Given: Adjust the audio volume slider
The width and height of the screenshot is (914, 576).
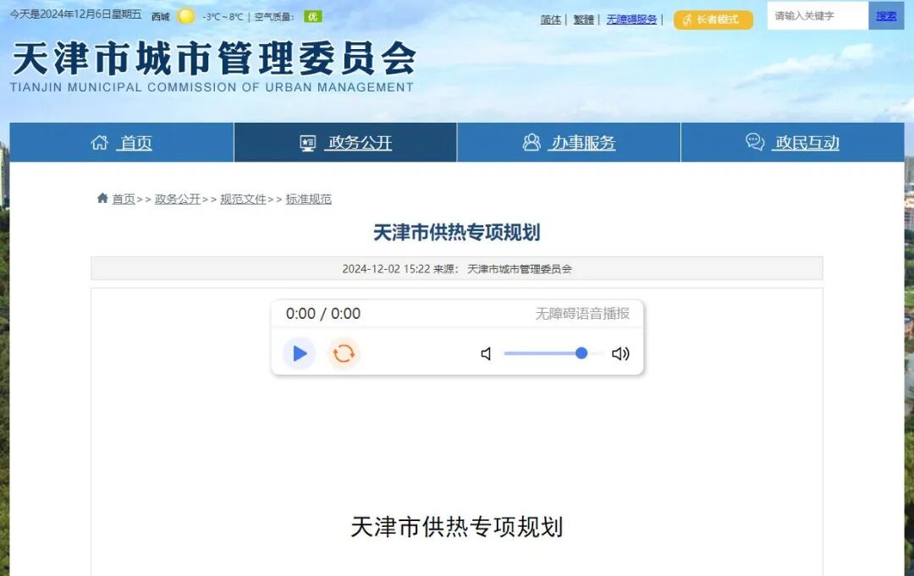Looking at the screenshot, I should [x=581, y=354].
